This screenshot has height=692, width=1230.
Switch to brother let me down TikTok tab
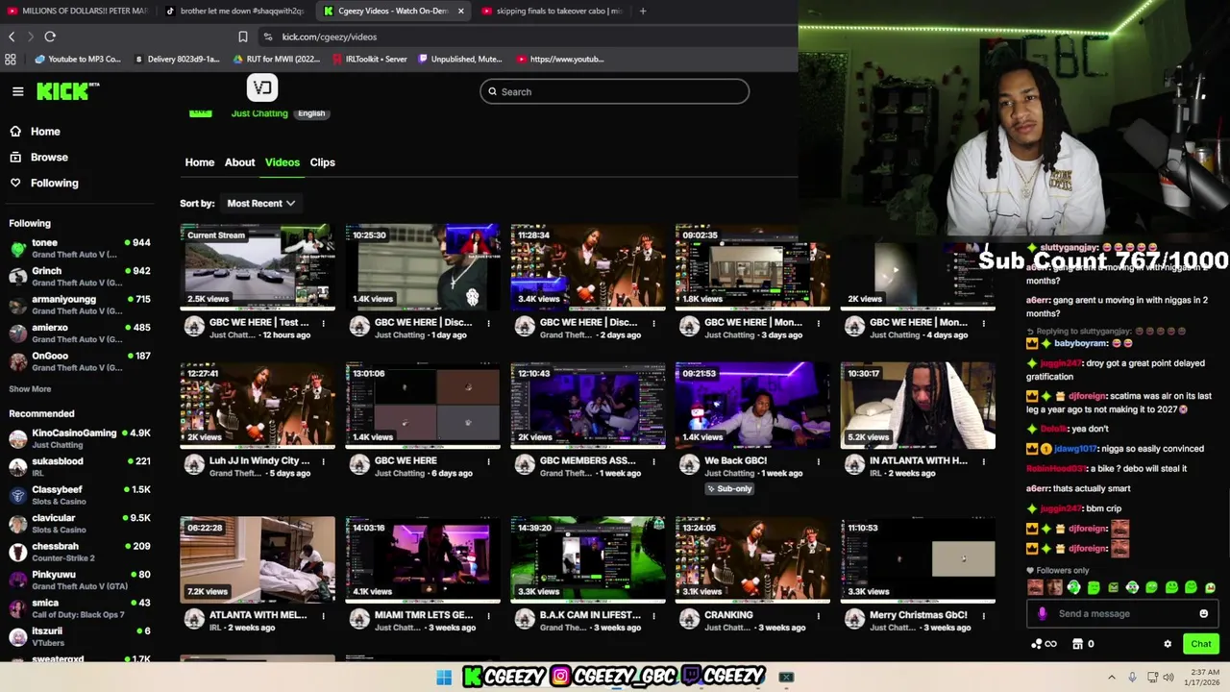[x=235, y=11]
